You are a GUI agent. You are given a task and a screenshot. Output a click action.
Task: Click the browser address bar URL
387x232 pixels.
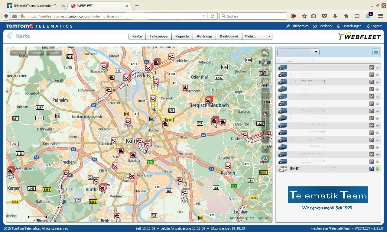coord(113,16)
